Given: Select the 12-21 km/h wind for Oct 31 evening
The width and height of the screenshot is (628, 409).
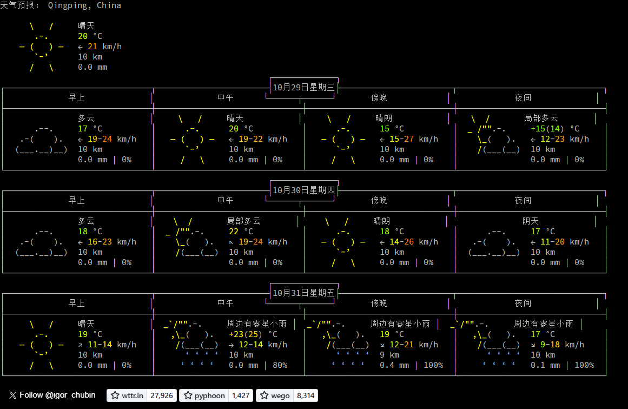Looking at the screenshot, I should point(409,345).
